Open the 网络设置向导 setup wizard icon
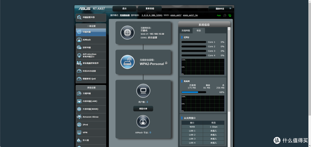Screen dimensions: 311x147 (79, 18)
